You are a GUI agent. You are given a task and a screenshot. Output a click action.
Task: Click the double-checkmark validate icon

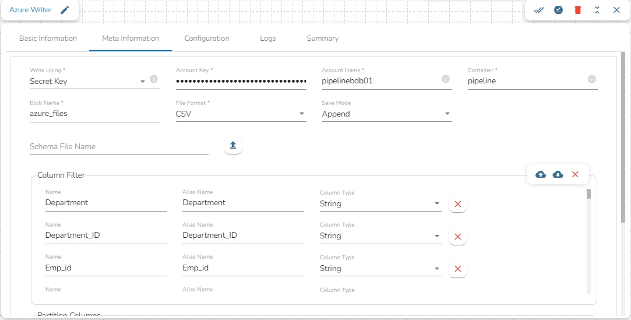(x=539, y=10)
